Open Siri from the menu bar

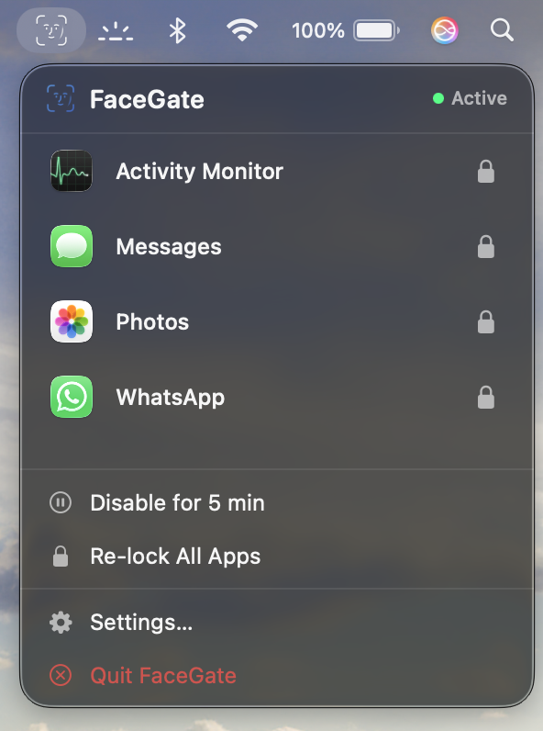[x=444, y=31]
